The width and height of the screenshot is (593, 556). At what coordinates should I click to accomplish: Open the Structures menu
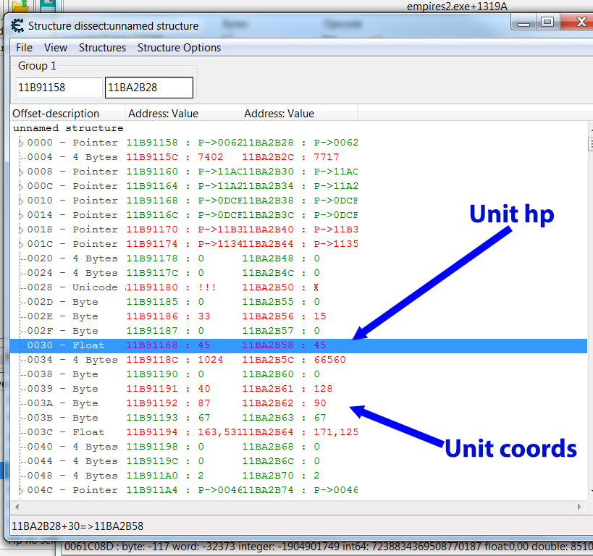[102, 48]
